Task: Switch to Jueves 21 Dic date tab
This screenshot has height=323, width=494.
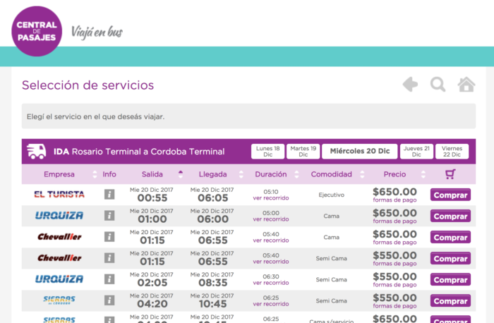Action: [x=417, y=152]
